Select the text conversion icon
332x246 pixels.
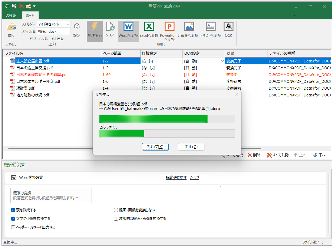click(x=210, y=27)
